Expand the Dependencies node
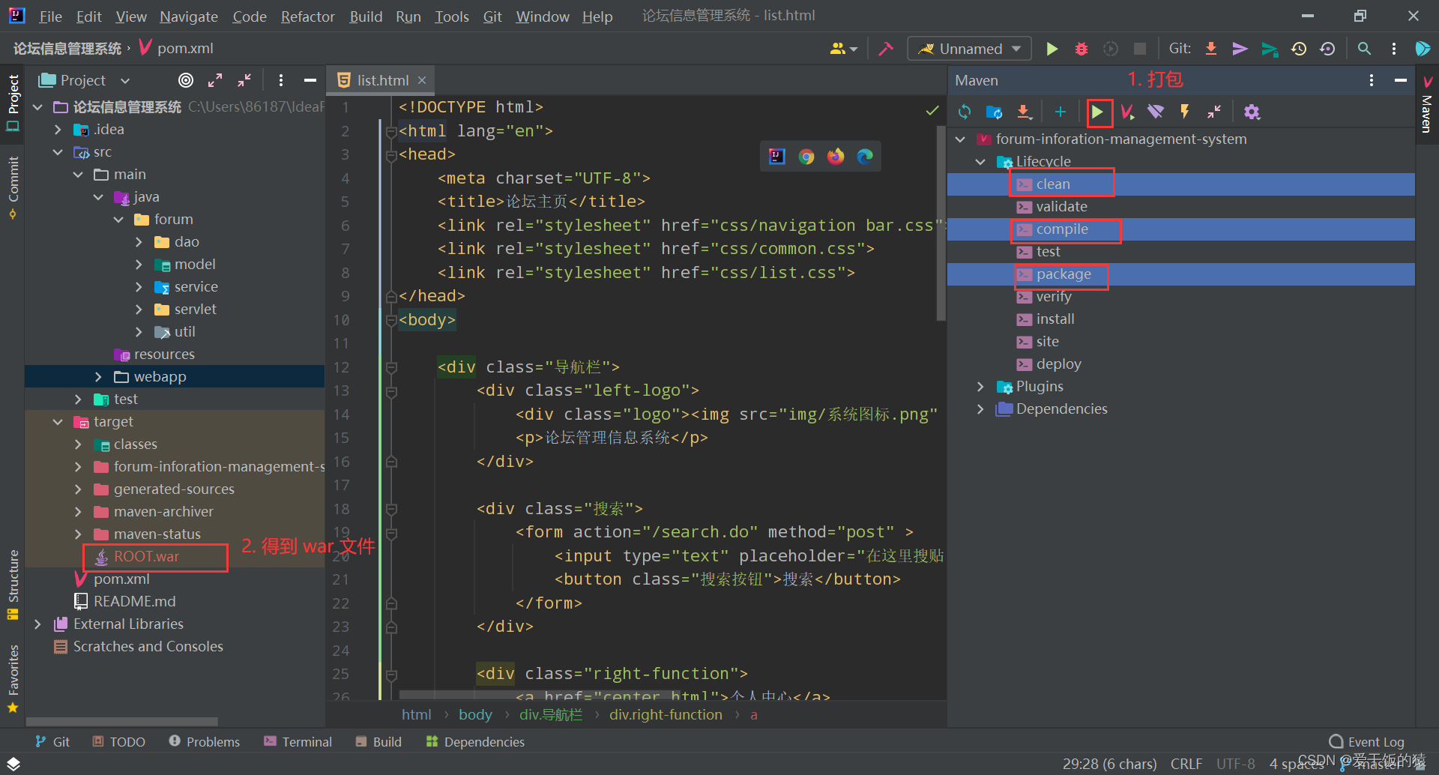 pos(981,408)
